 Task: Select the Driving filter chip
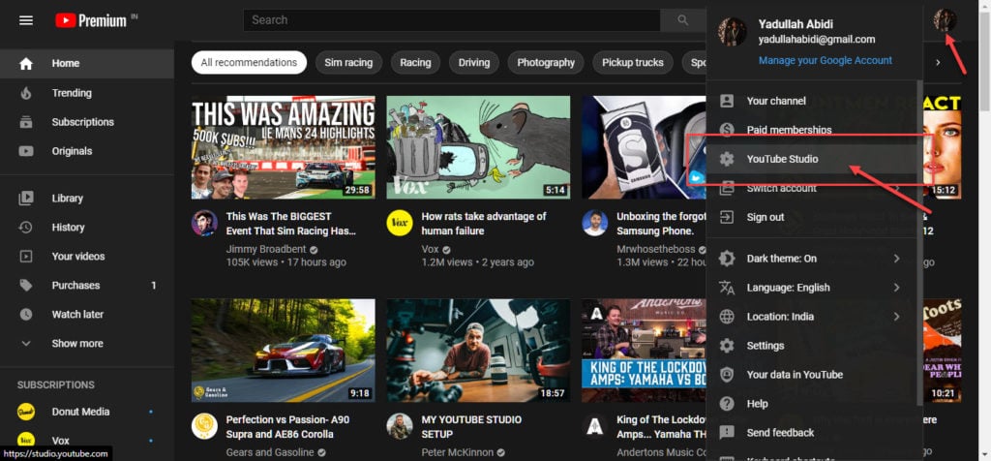(474, 63)
